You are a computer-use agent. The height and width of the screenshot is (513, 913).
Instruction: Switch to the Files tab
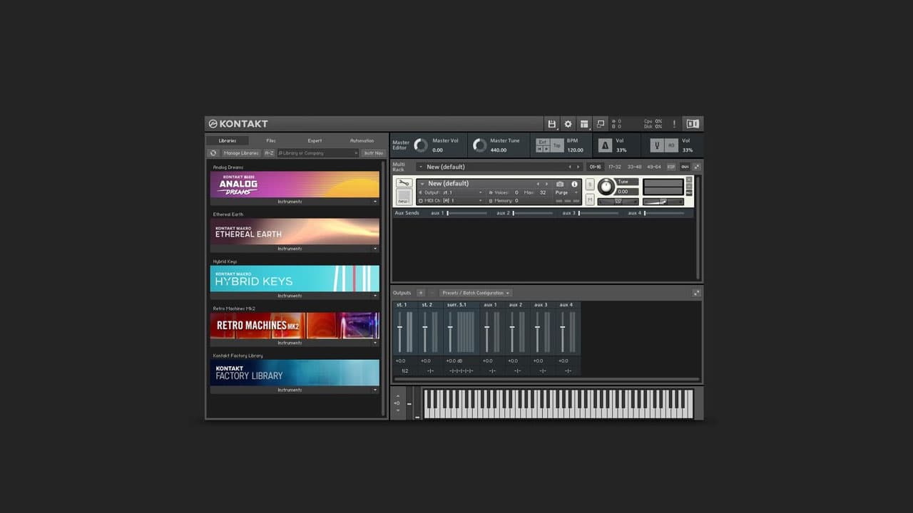point(270,140)
